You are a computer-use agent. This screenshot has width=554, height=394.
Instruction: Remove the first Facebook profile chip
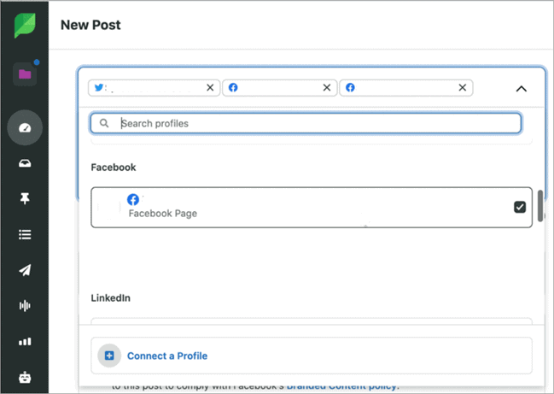(x=327, y=88)
